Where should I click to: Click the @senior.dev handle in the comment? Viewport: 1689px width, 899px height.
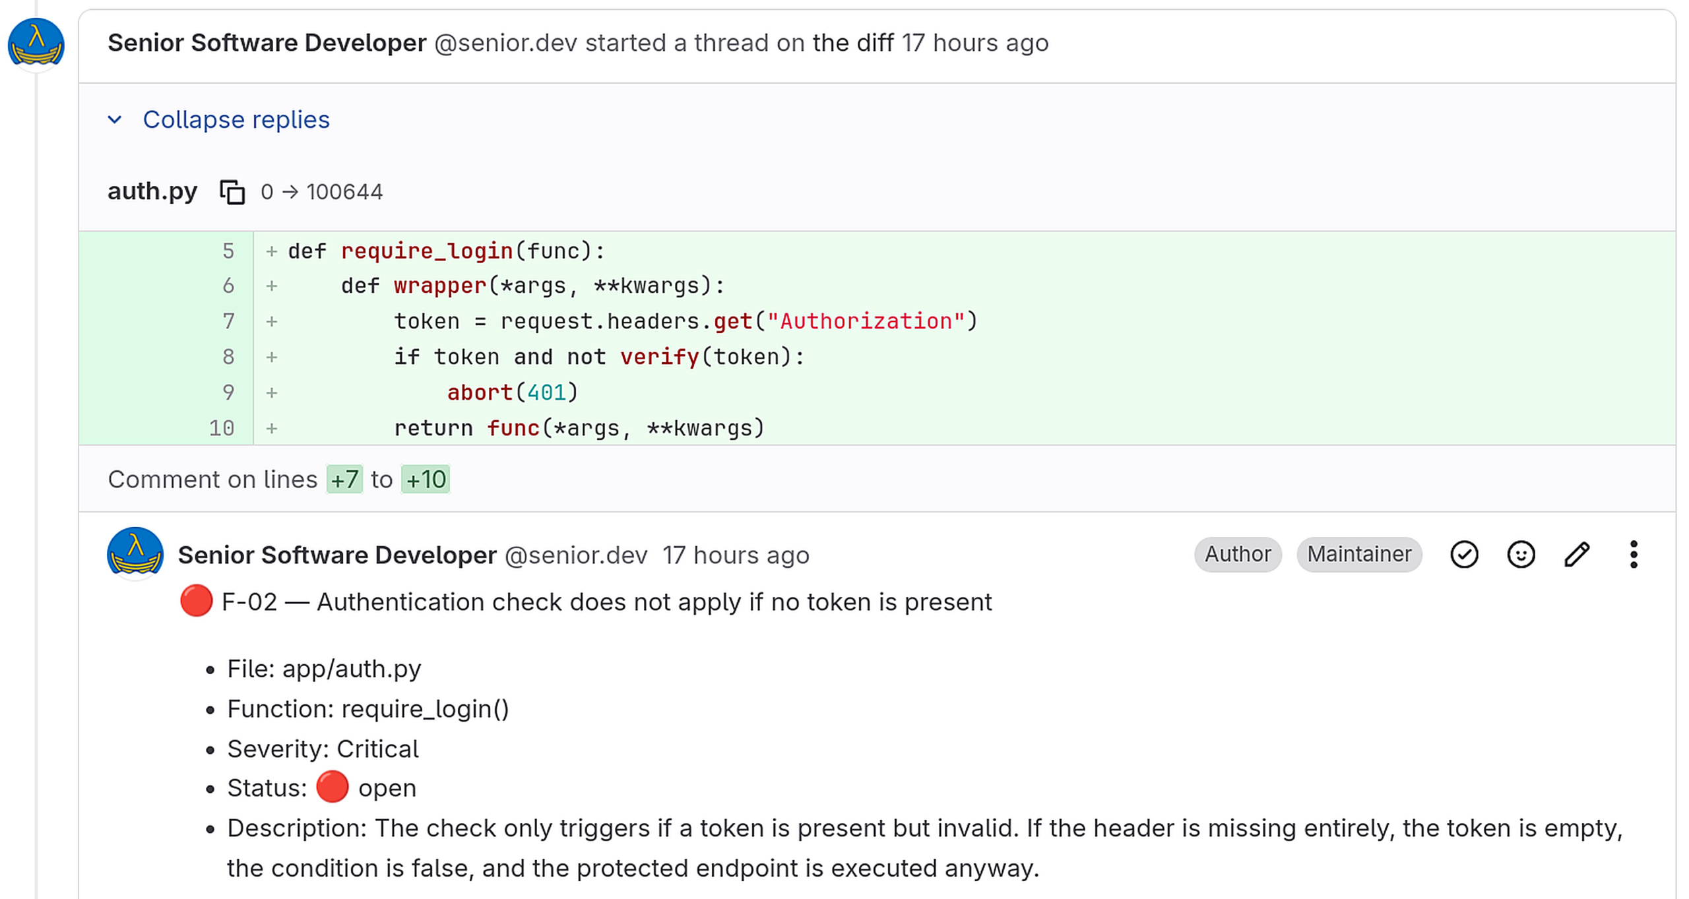click(x=575, y=555)
